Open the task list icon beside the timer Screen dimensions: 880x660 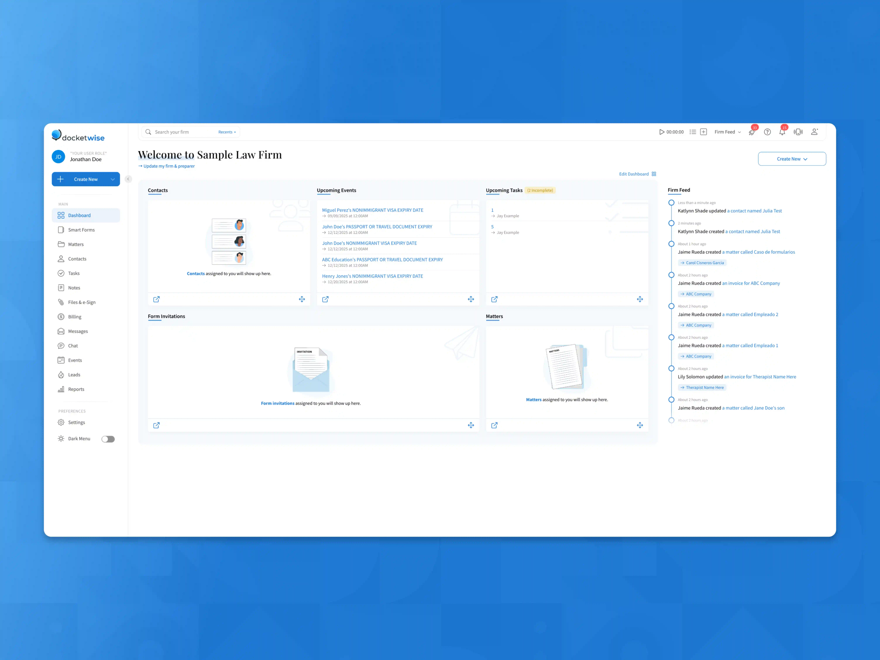(x=693, y=132)
